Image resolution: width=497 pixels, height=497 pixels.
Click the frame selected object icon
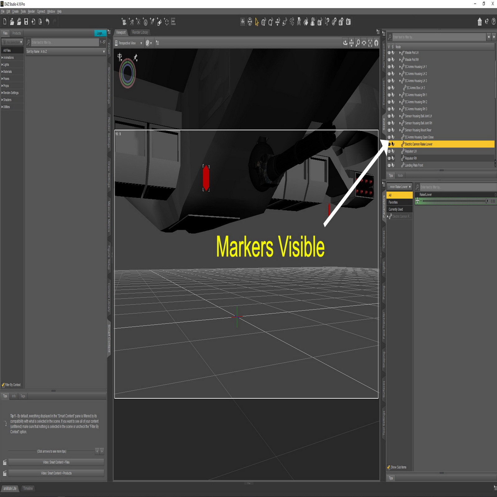pos(370,43)
